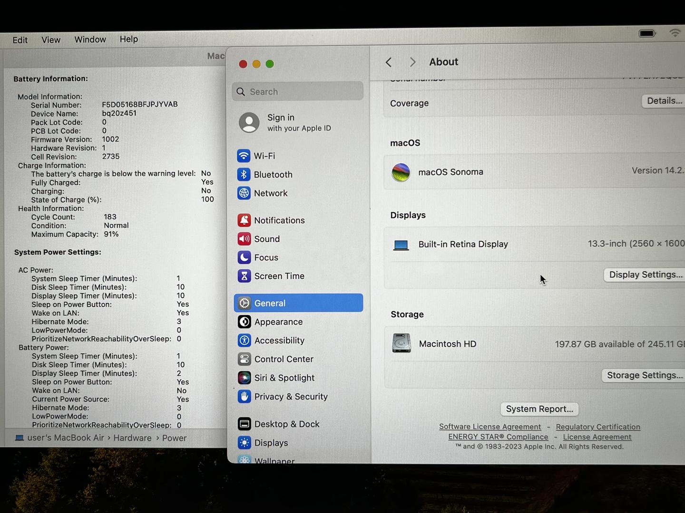
Task: Click the macOS Sonoma version text
Action: click(x=658, y=171)
